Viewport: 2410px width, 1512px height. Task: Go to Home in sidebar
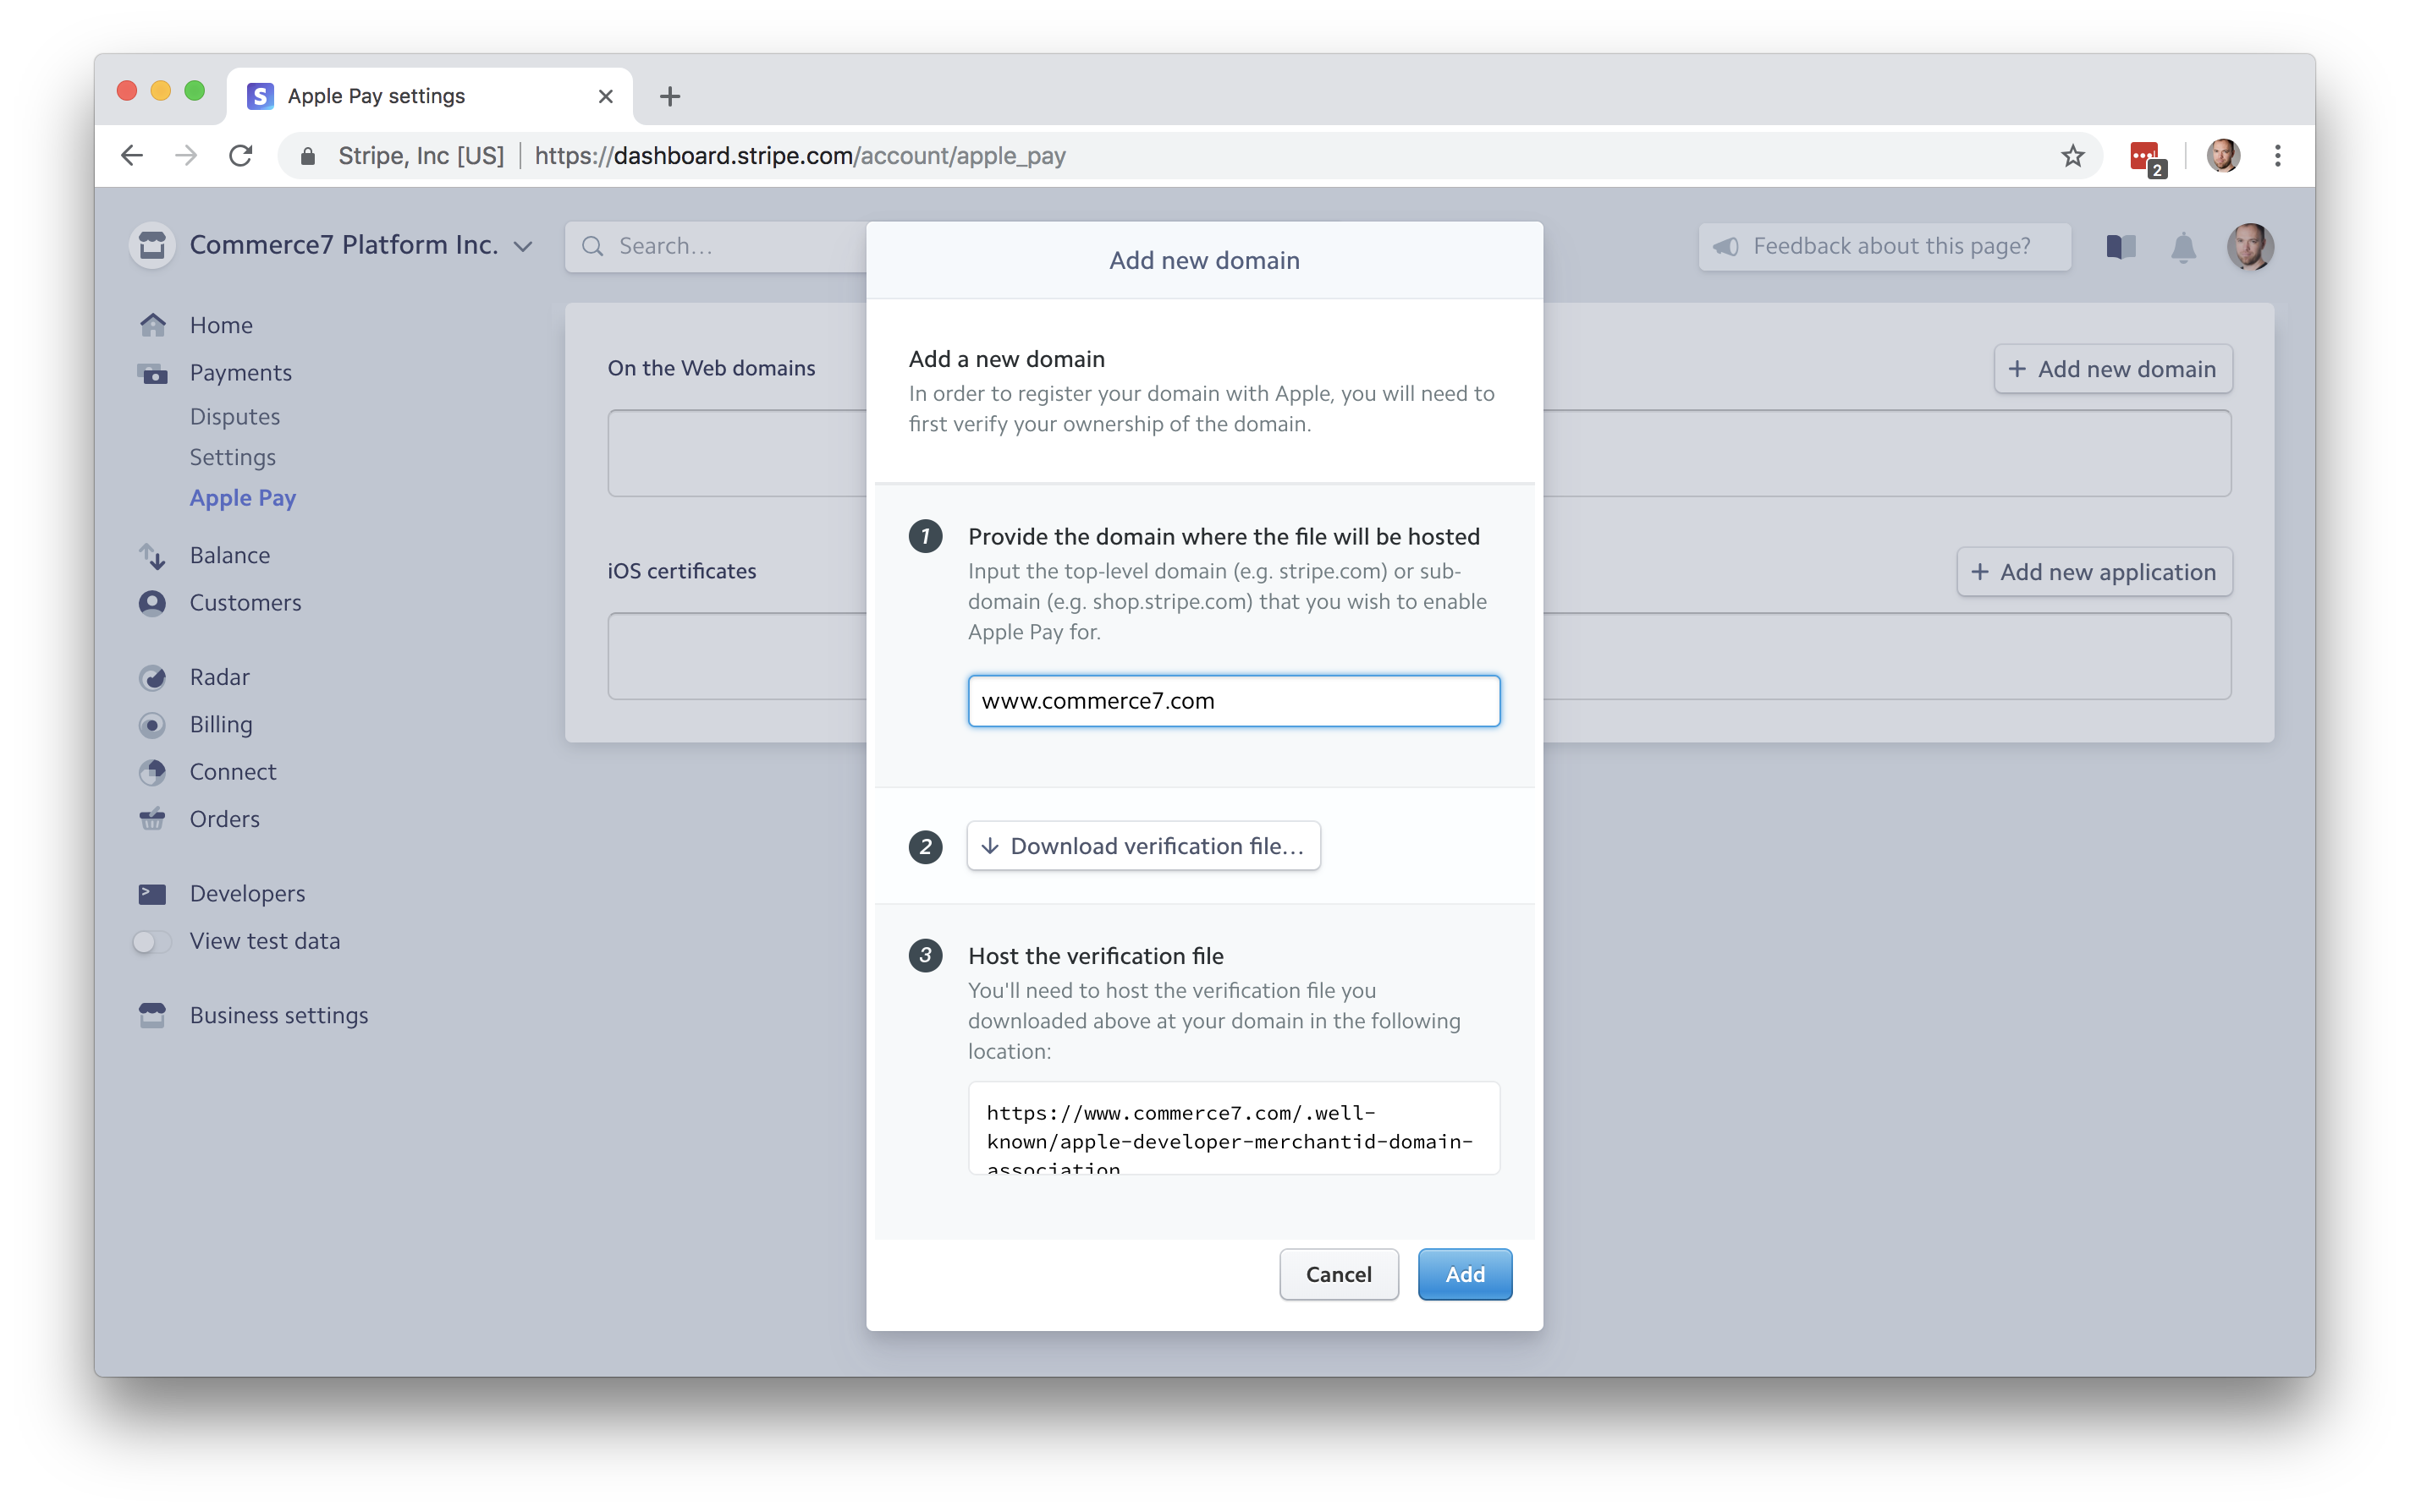click(x=221, y=325)
